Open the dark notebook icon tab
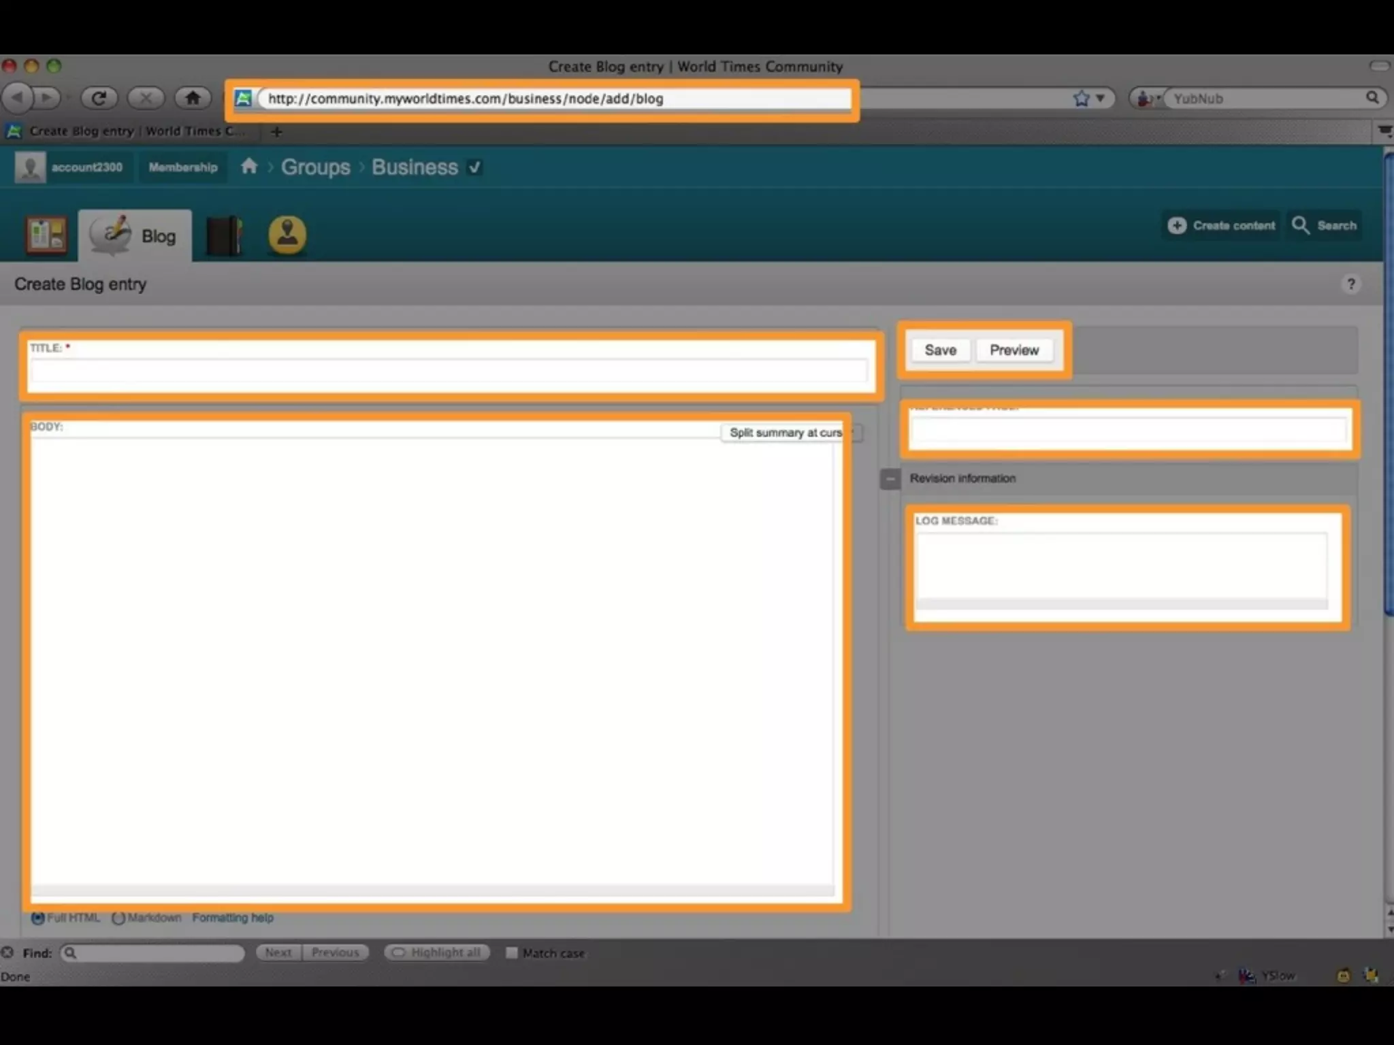Screen dimensions: 1394x1045 coord(224,235)
